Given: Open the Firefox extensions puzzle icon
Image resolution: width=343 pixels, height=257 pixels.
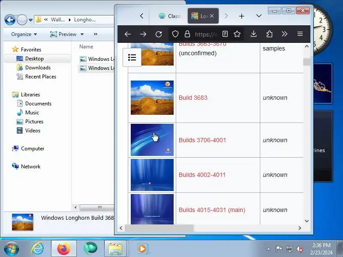Looking at the screenshot, I should 269,34.
